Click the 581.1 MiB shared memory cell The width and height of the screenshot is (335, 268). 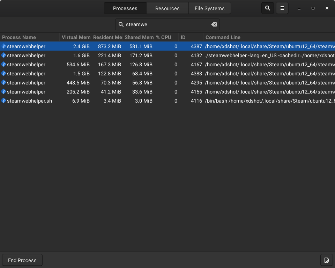141,46
